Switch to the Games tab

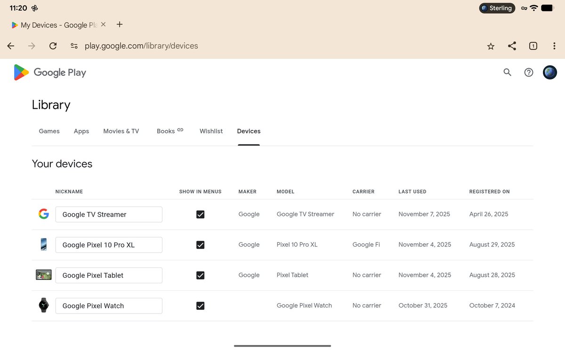click(x=49, y=131)
